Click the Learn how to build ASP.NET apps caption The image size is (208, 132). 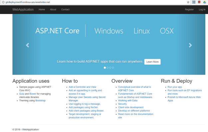[x=100, y=62]
